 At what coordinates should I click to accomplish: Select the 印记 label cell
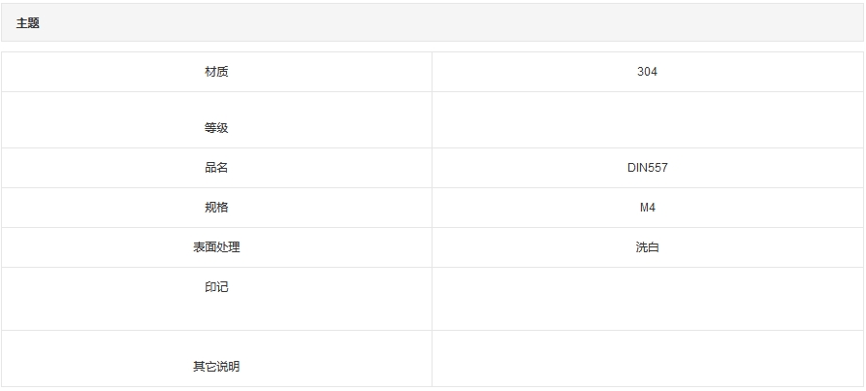coord(216,287)
